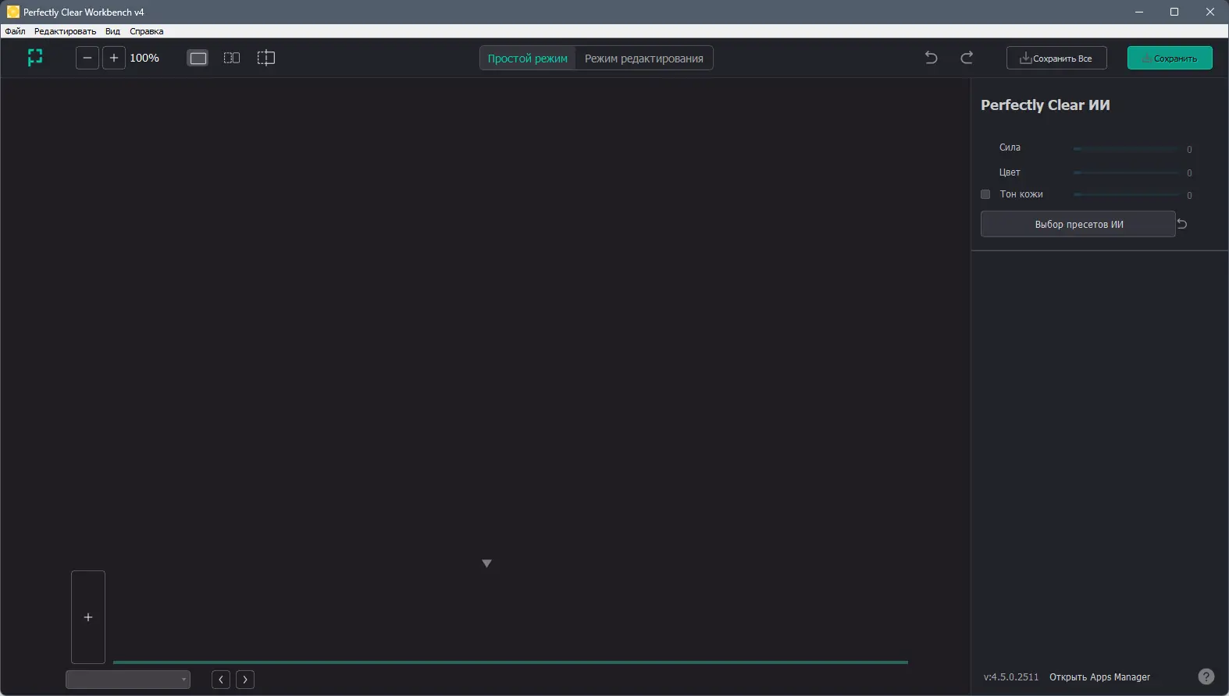Screen dimensions: 1229x696
Task: Open Выбор пресетов ИИ preset chooser
Action: pyautogui.click(x=1078, y=224)
